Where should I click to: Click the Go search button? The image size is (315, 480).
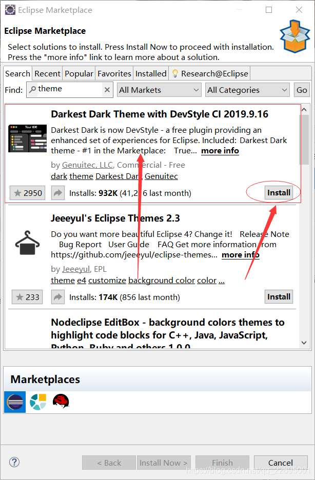tap(302, 90)
